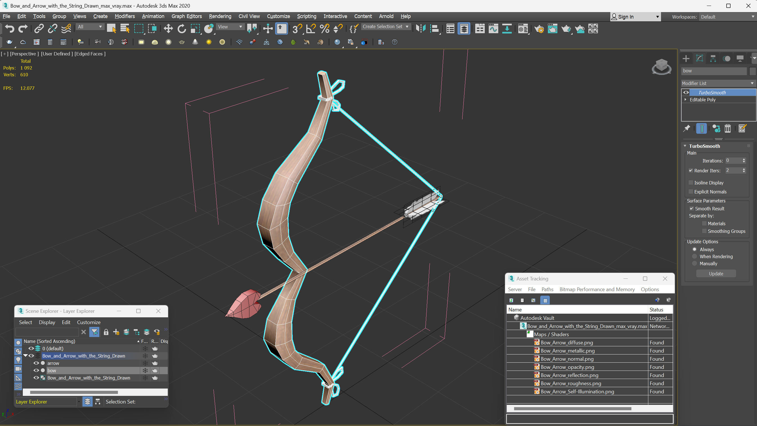Toggle Show End Result button
The image size is (757, 426).
(x=702, y=128)
